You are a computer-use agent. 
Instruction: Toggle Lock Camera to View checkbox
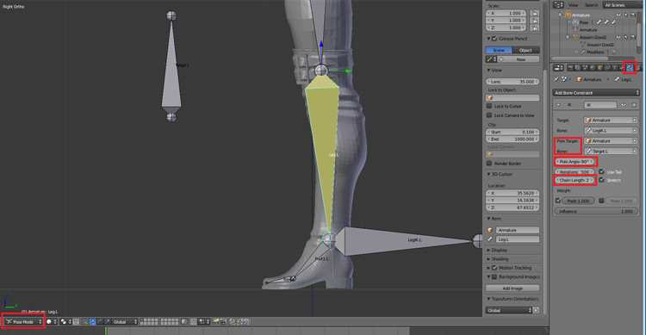coord(489,115)
